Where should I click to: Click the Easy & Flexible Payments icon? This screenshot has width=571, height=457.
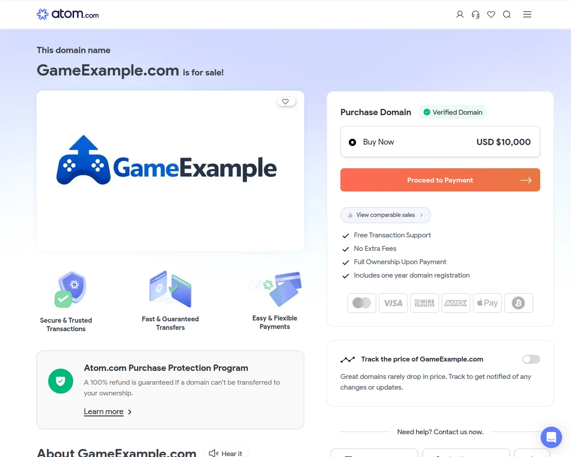[276, 289]
